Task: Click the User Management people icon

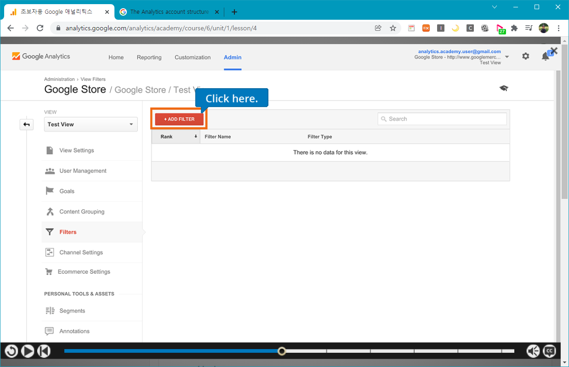Action: (50, 171)
